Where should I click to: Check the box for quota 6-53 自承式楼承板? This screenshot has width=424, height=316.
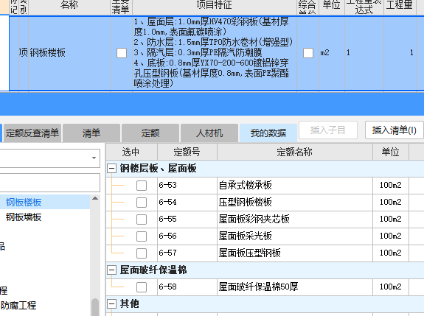[142, 186]
